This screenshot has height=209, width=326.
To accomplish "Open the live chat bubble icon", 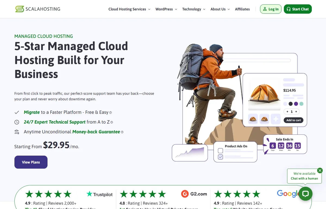I will 306,194.
